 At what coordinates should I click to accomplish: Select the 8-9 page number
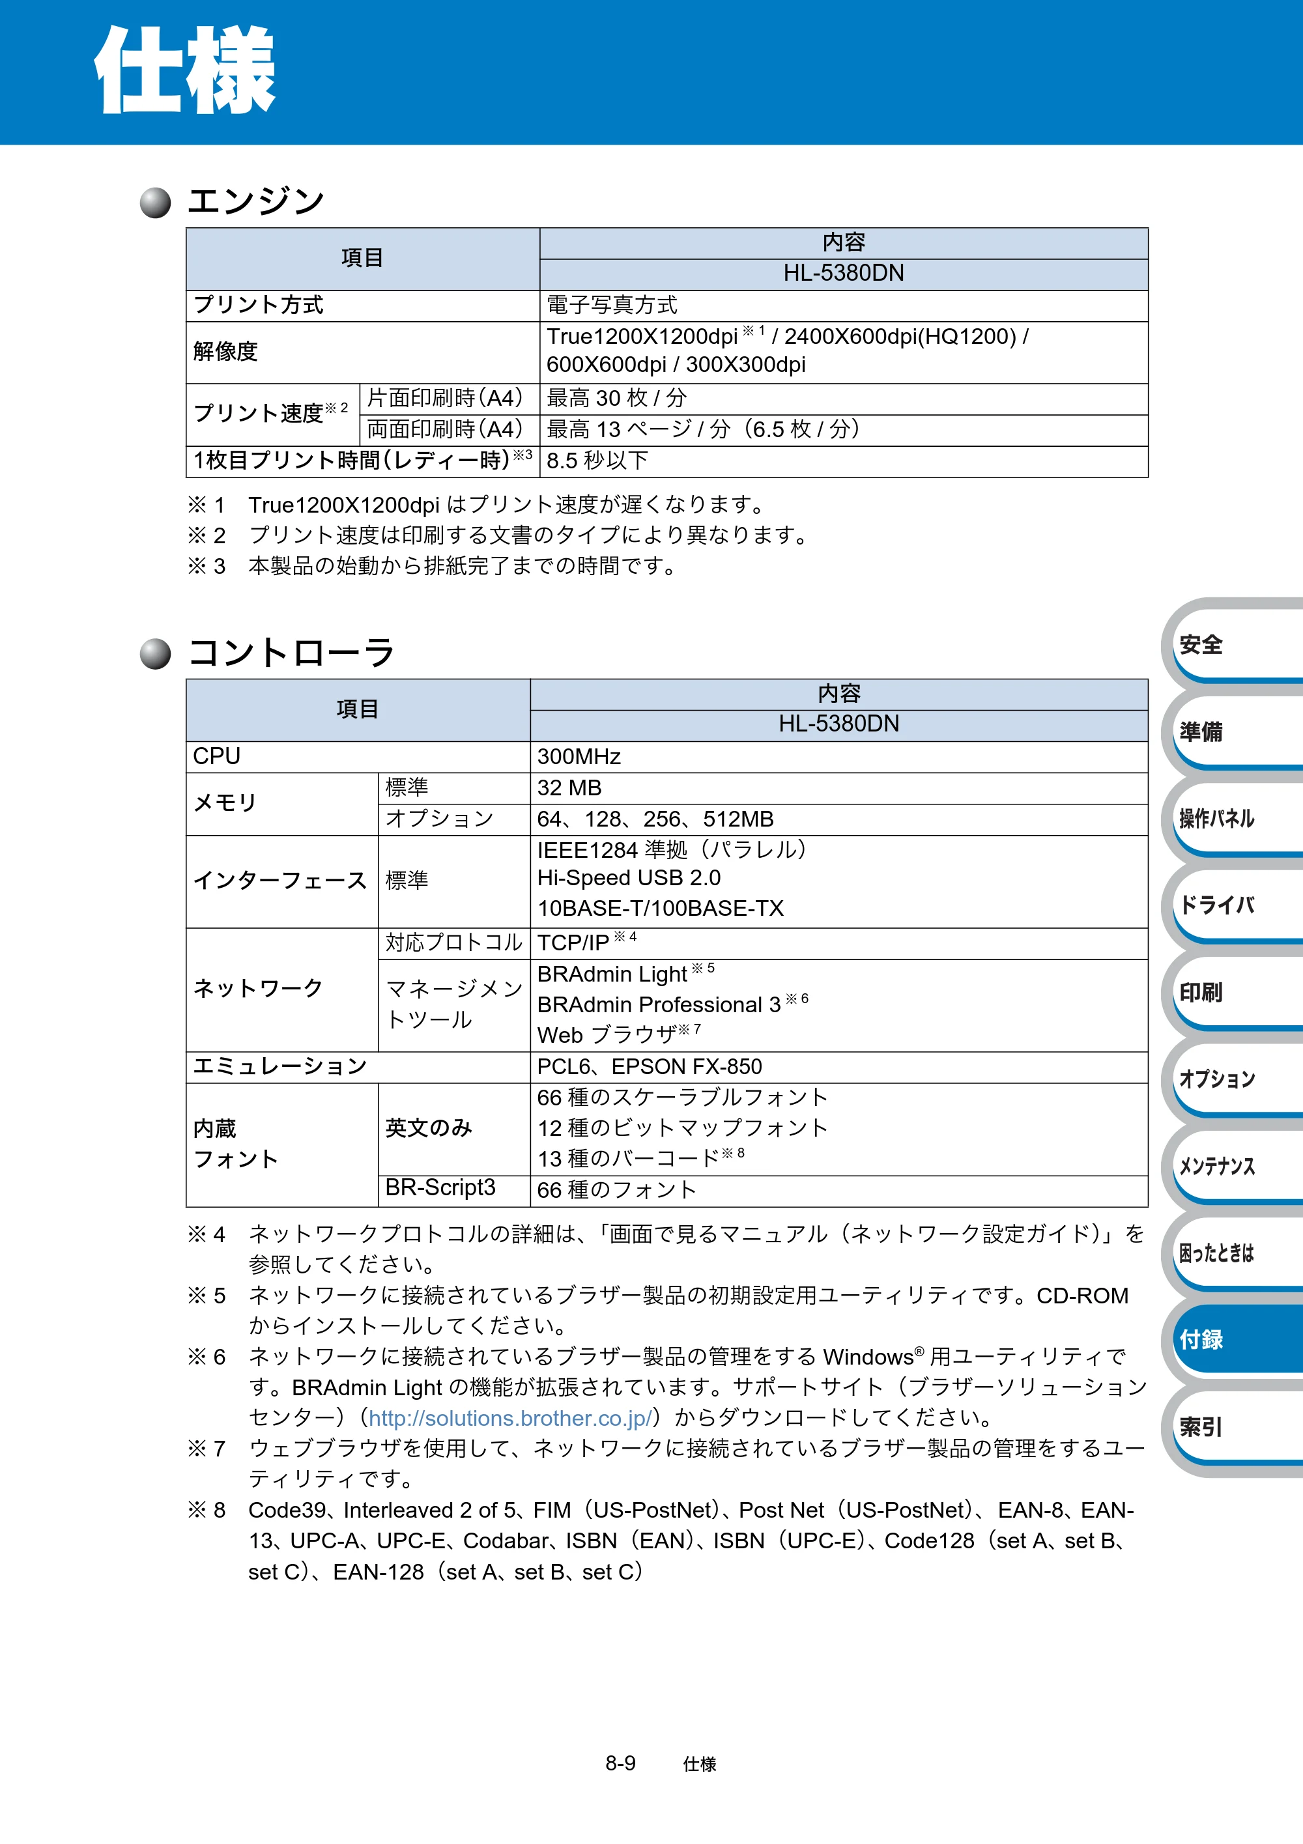point(620,1763)
